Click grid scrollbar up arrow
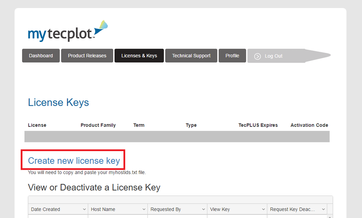This screenshot has width=362, height=218. [x=330, y=216]
